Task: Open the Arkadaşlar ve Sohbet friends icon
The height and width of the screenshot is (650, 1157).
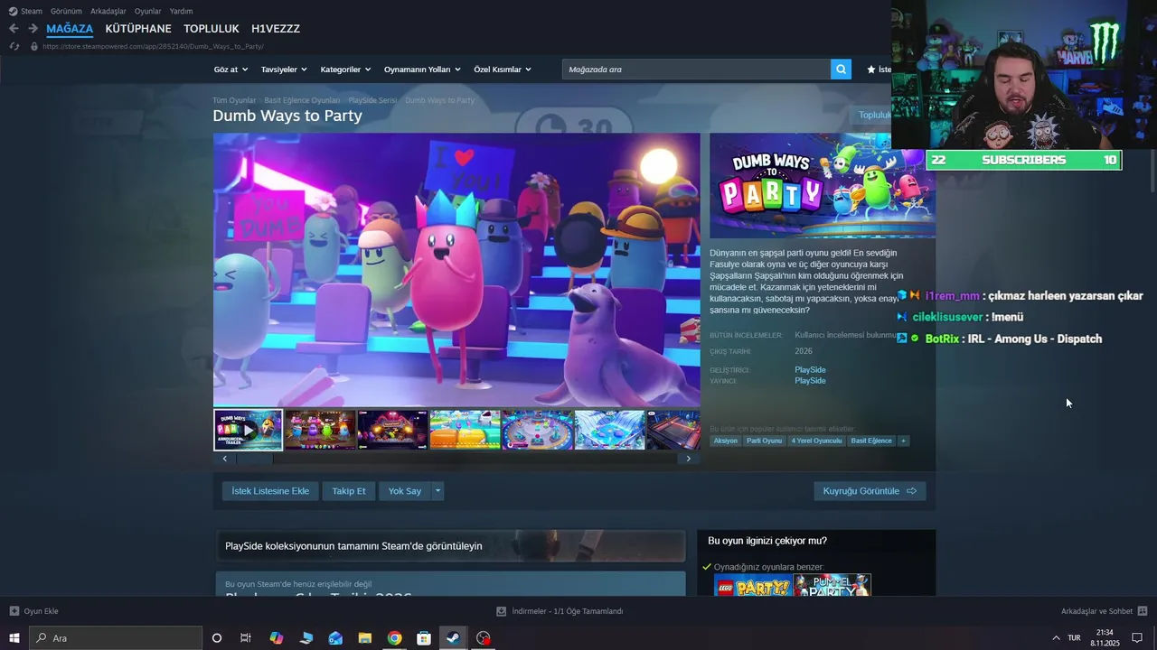Action: click(x=1143, y=611)
